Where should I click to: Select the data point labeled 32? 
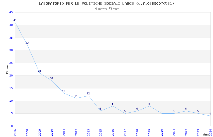(27, 43)
